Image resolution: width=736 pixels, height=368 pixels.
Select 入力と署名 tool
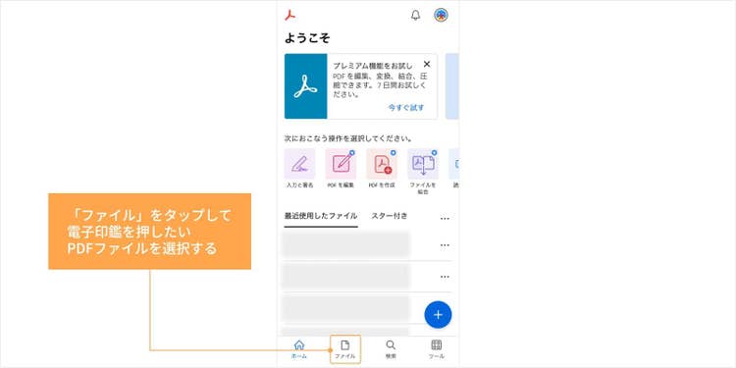pyautogui.click(x=299, y=169)
